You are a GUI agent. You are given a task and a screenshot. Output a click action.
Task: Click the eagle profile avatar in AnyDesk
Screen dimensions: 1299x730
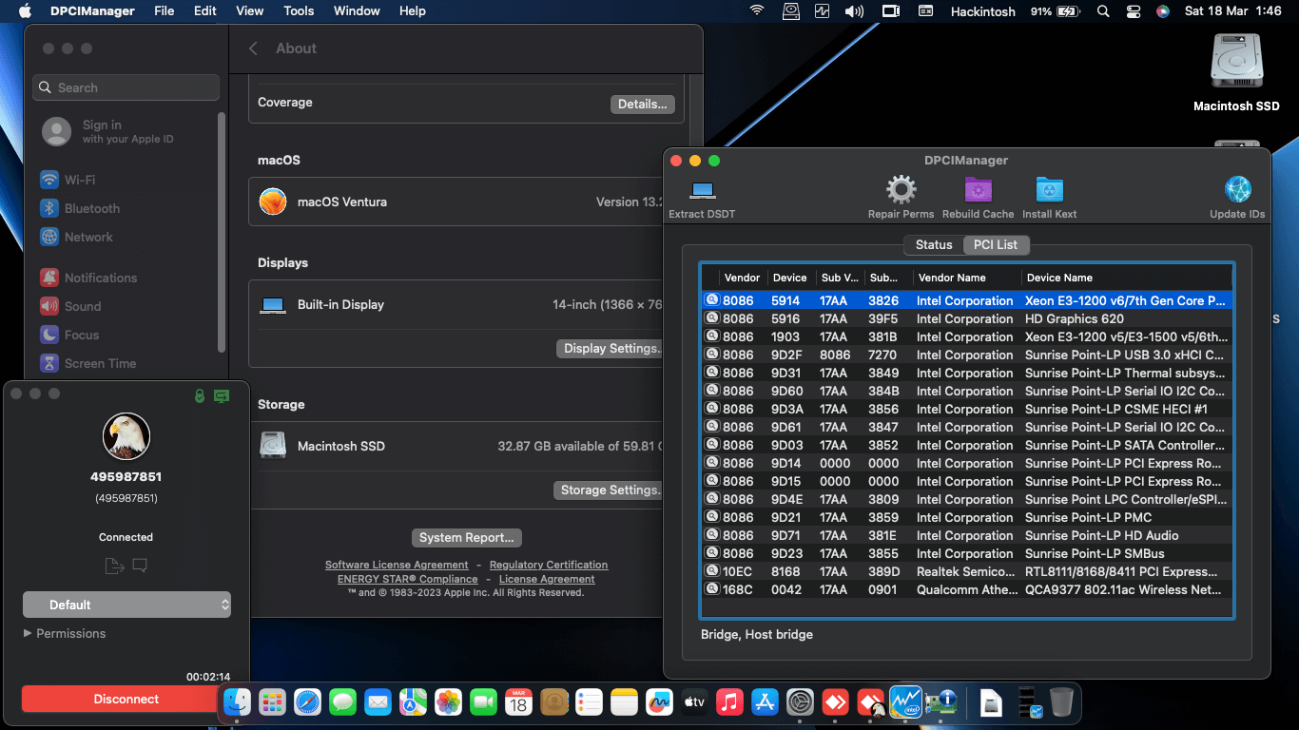(x=126, y=436)
